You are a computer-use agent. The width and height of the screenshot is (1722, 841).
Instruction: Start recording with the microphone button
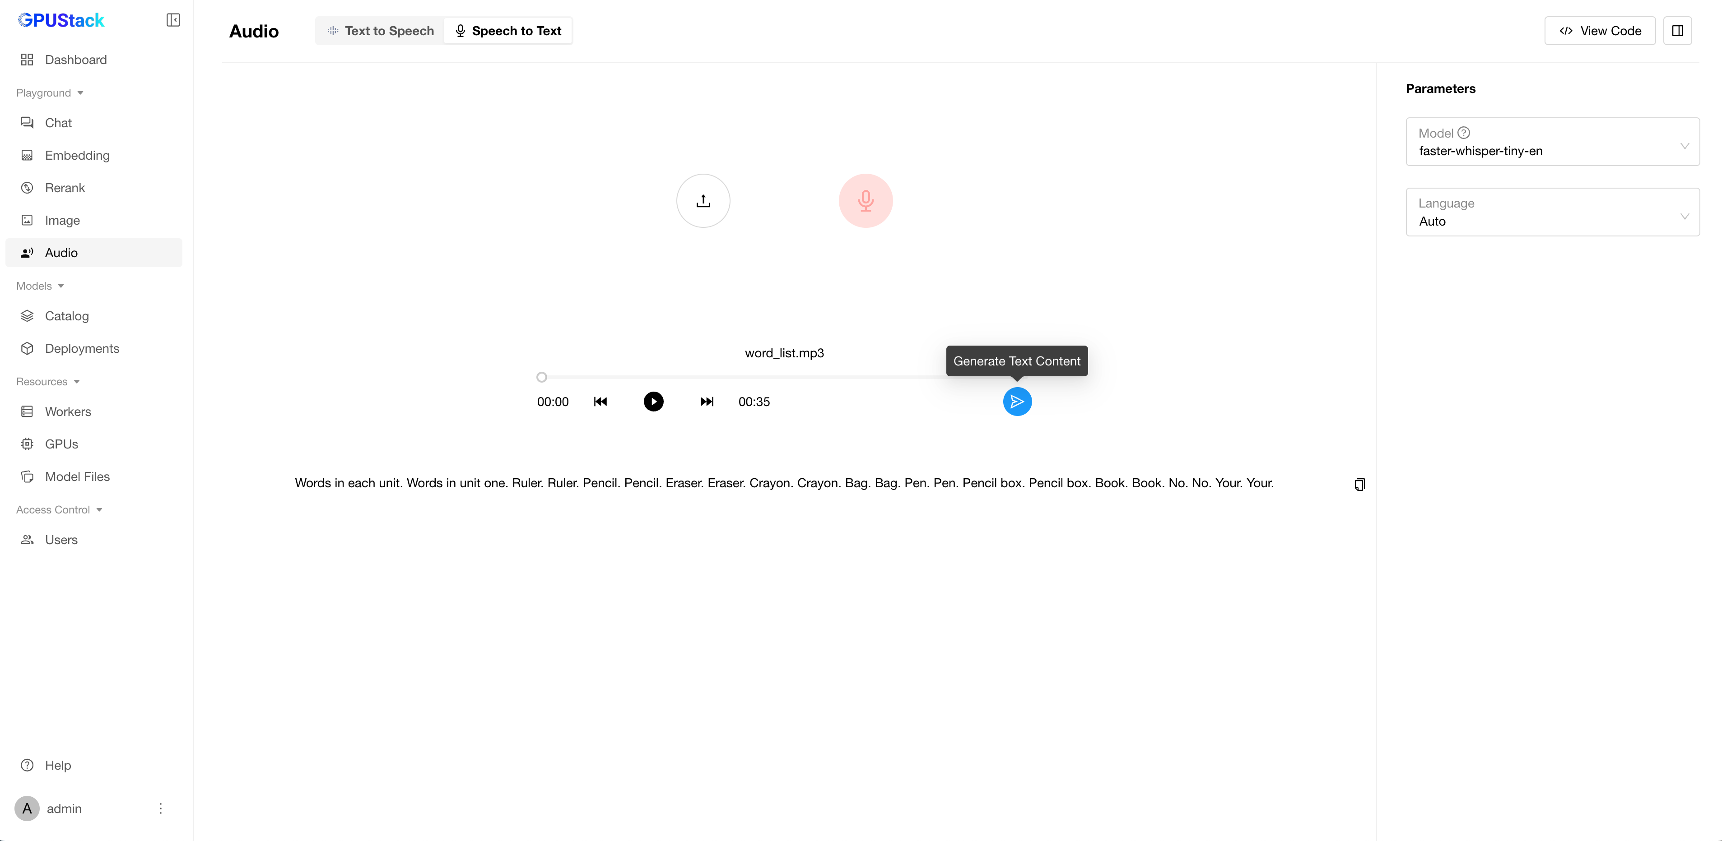[865, 200]
